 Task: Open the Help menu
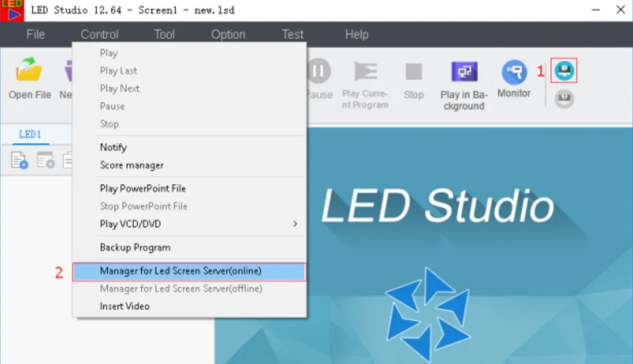pyautogui.click(x=357, y=34)
